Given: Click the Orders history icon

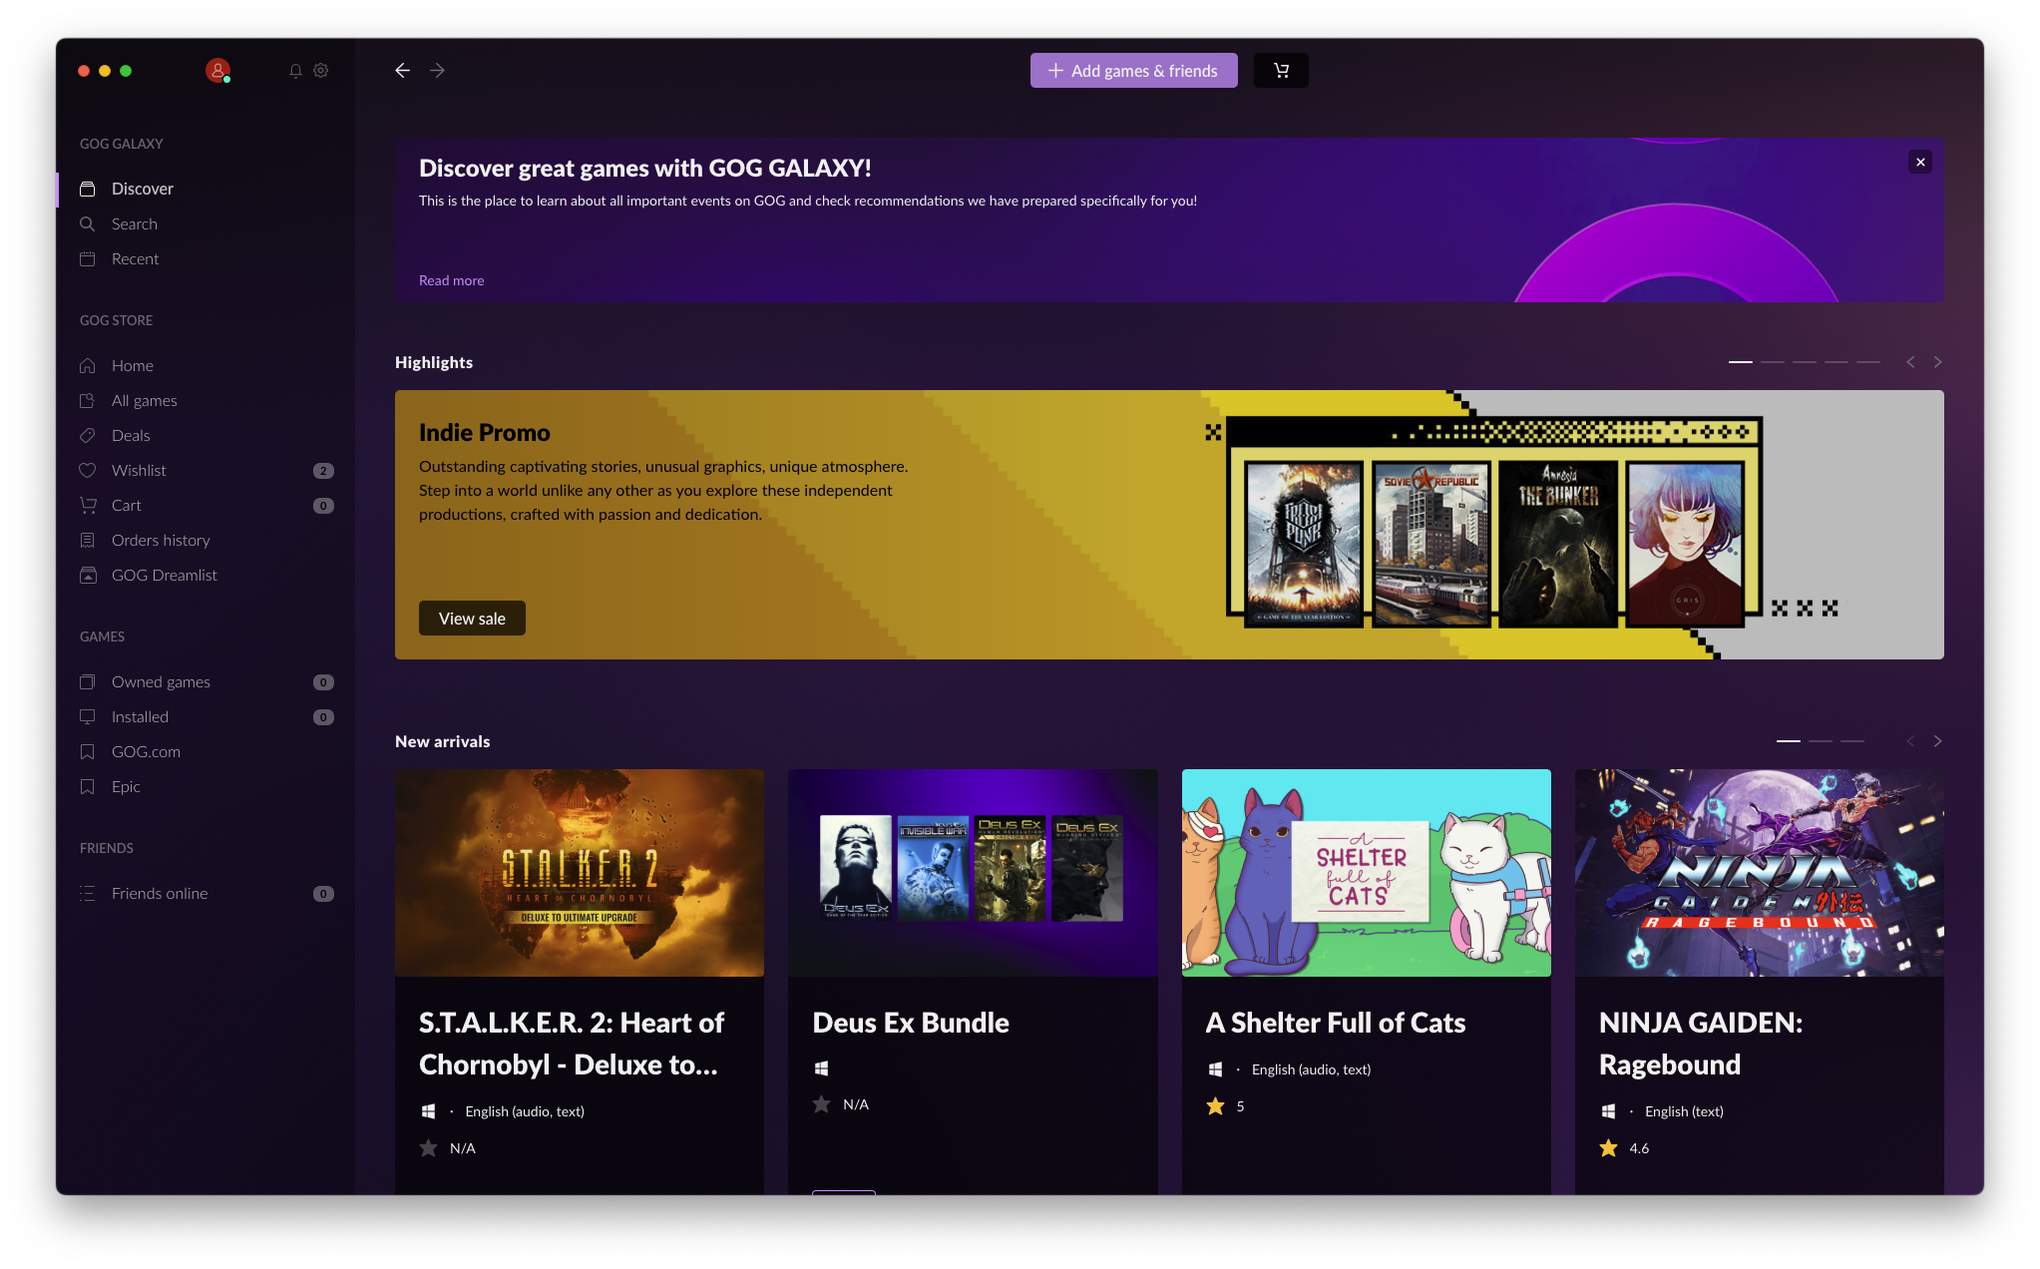Looking at the screenshot, I should (88, 540).
